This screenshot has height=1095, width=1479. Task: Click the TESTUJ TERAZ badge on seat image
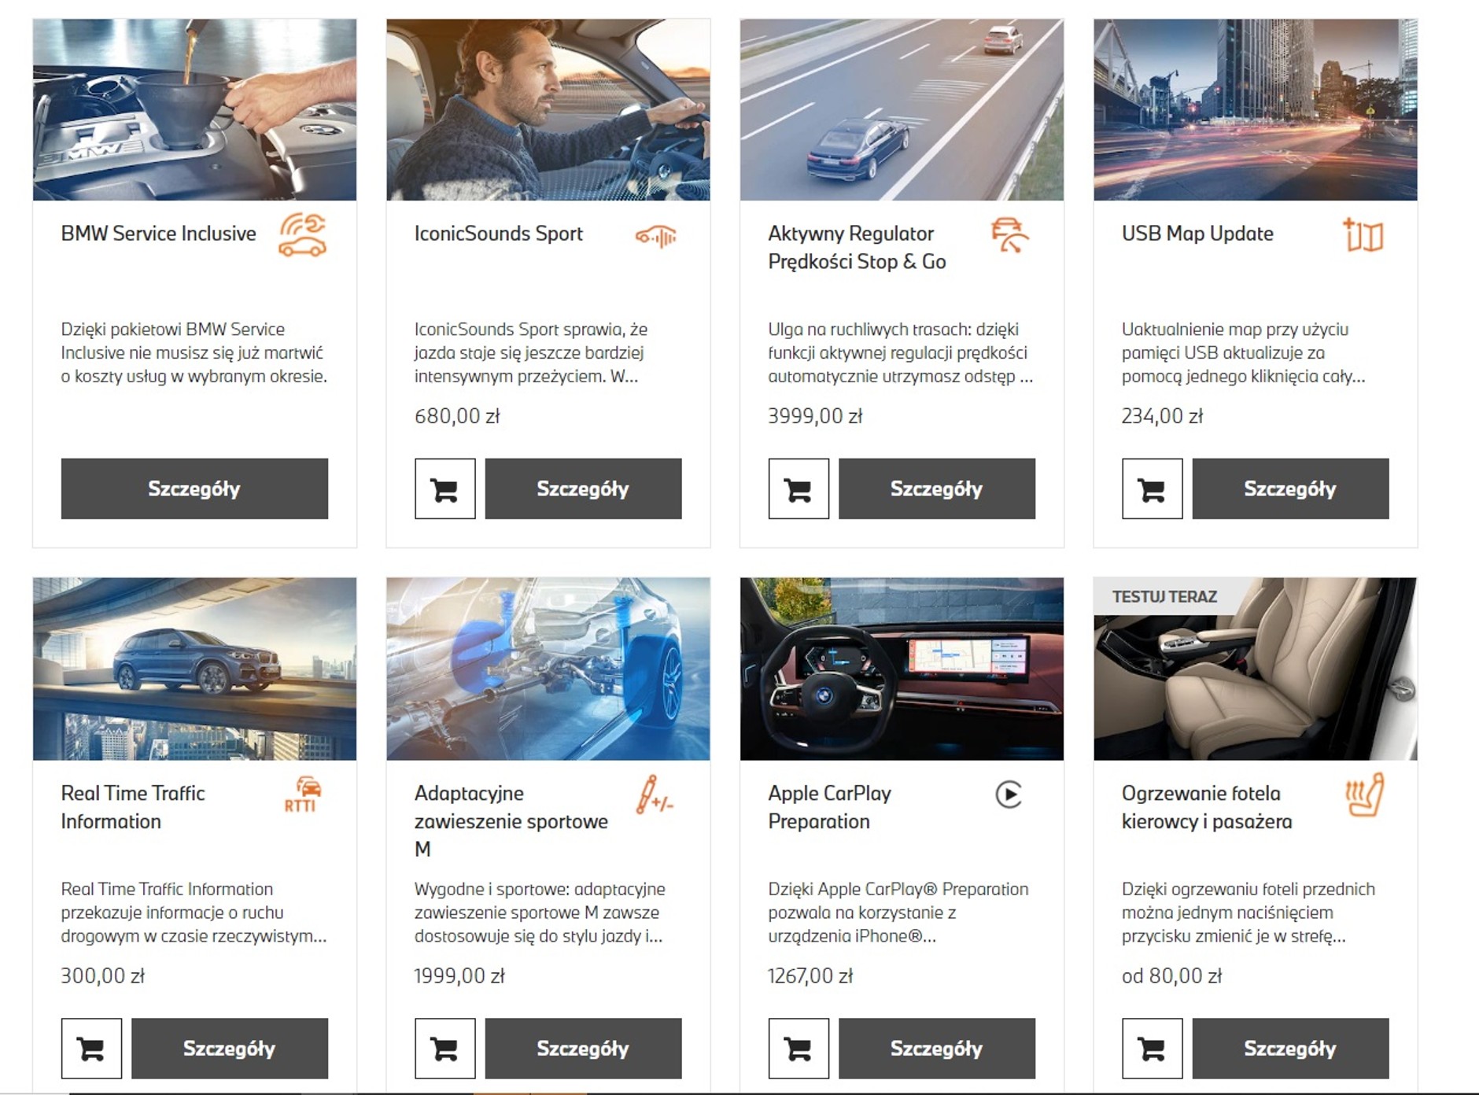point(1164,596)
